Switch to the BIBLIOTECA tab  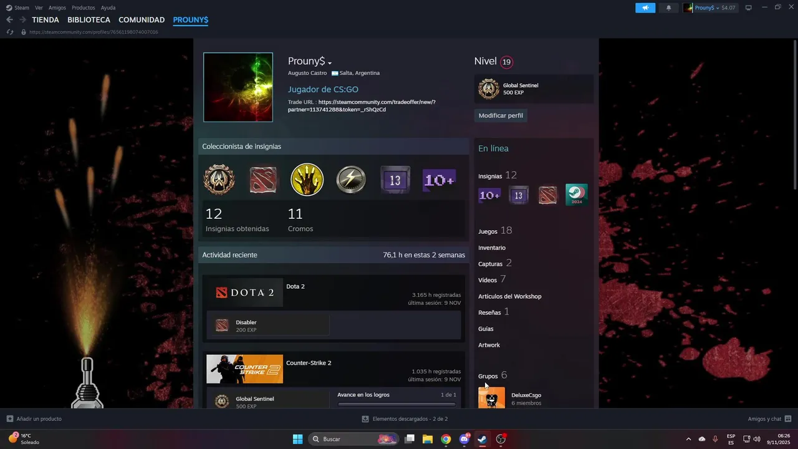(x=89, y=20)
